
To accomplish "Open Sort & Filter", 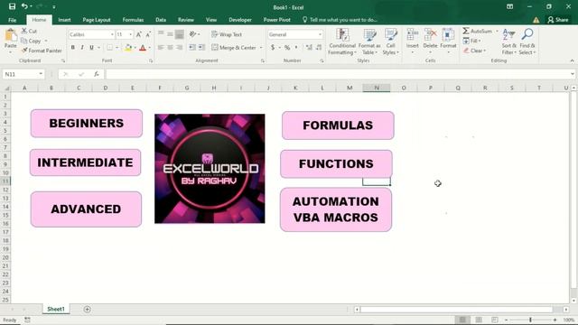I will (x=508, y=42).
